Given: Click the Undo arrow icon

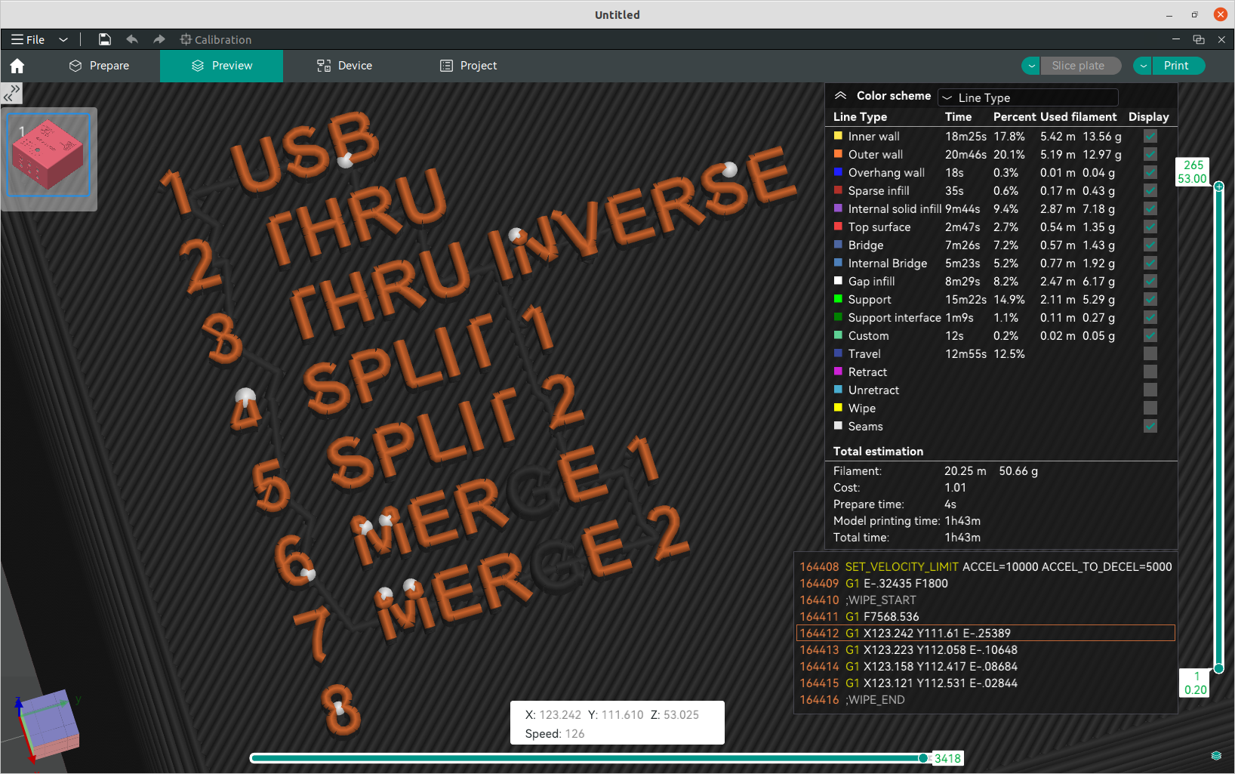Looking at the screenshot, I should [132, 39].
